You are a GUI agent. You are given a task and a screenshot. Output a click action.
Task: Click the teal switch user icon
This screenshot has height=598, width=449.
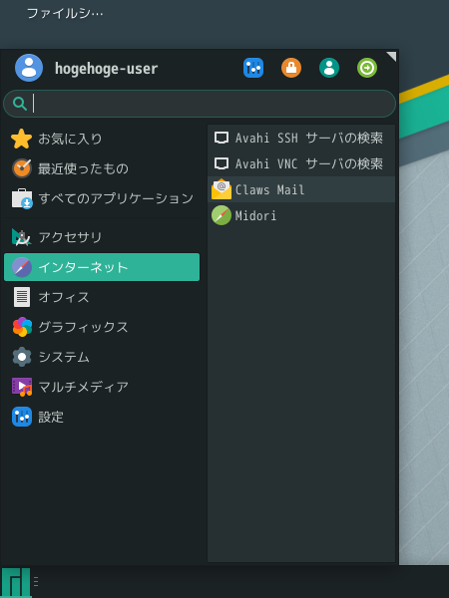point(329,68)
